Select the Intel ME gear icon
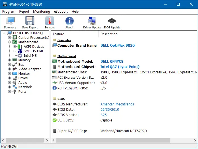Image resolution: width=198 pixels, height=149 pixels. [20, 55]
